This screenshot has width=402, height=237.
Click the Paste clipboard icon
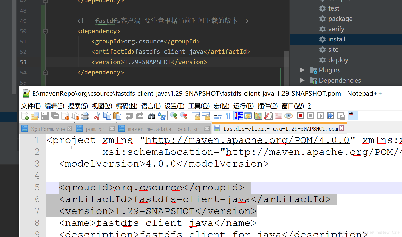[x=117, y=116]
